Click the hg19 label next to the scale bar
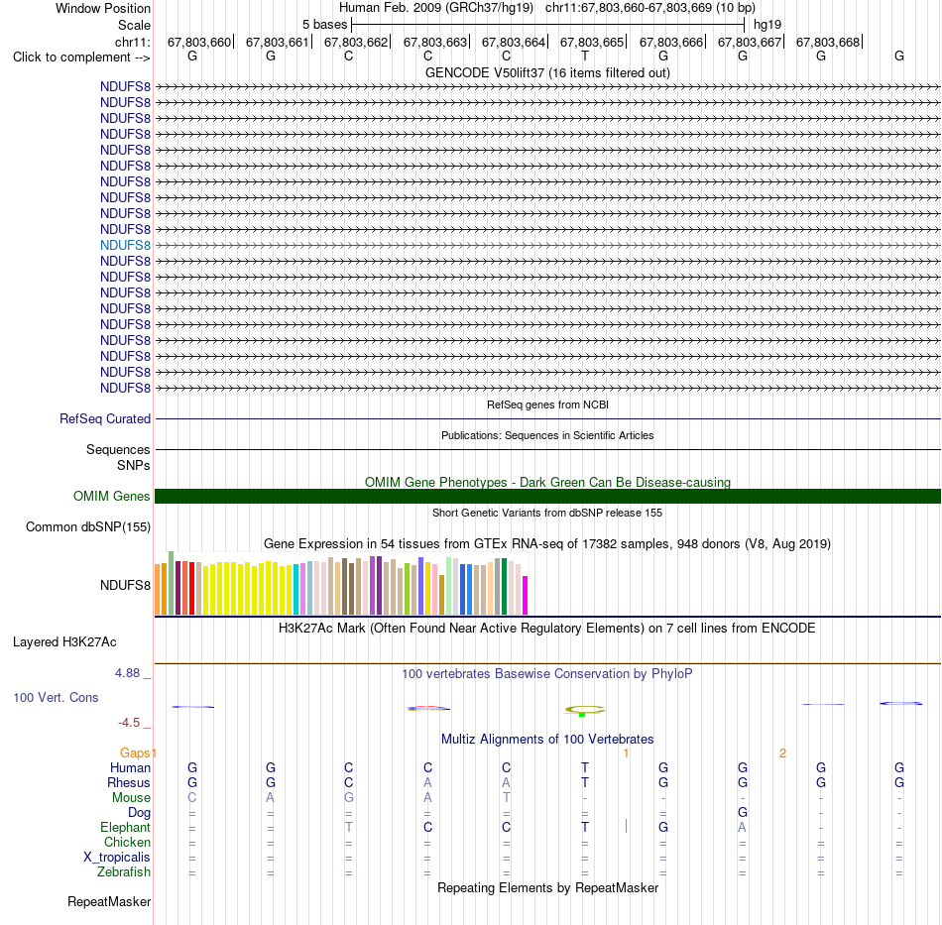The height and width of the screenshot is (925, 942). 767,25
